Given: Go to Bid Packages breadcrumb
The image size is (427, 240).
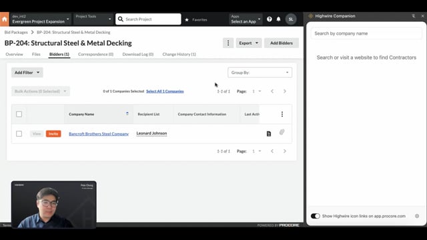Looking at the screenshot, I should coord(16,32).
